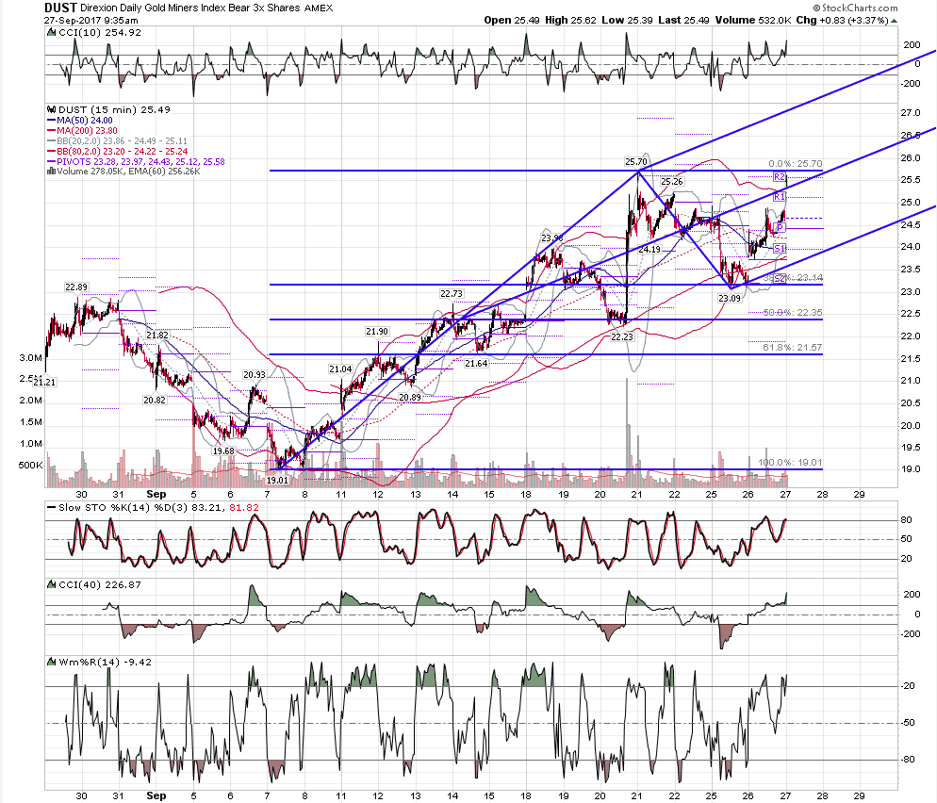Click the green up arrow beside Chg
This screenshot has width=937, height=803.
pos(894,21)
